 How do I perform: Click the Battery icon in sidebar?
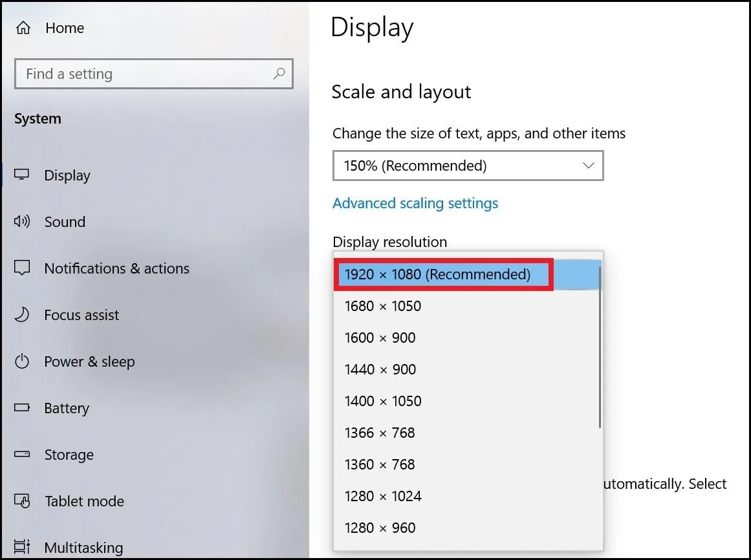pyautogui.click(x=23, y=408)
